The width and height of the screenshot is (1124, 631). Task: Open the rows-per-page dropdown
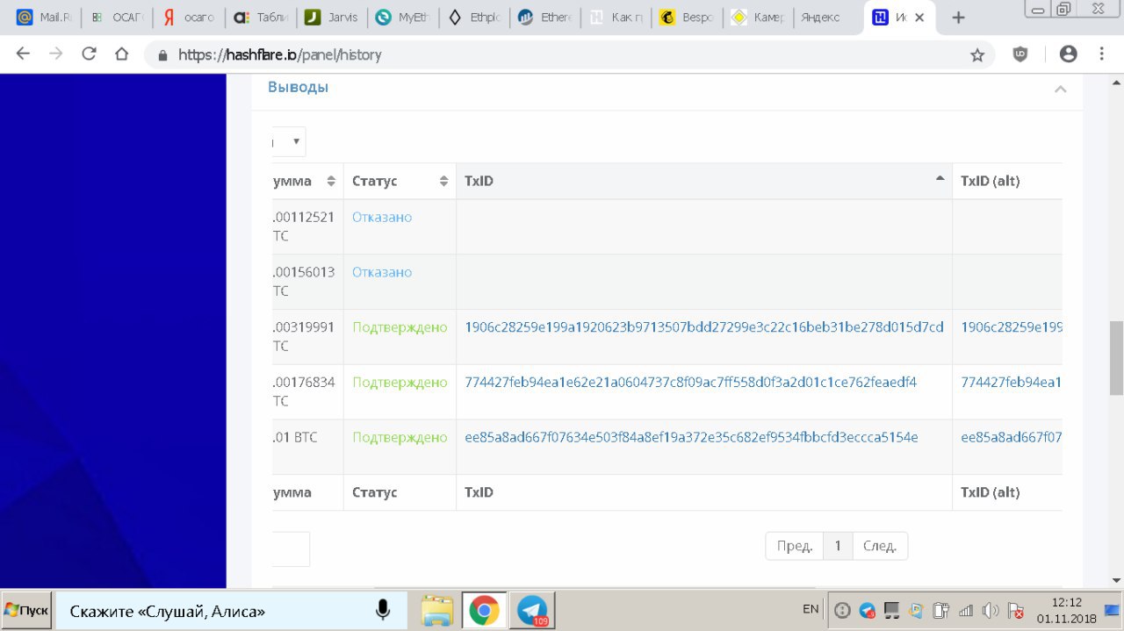click(x=289, y=141)
